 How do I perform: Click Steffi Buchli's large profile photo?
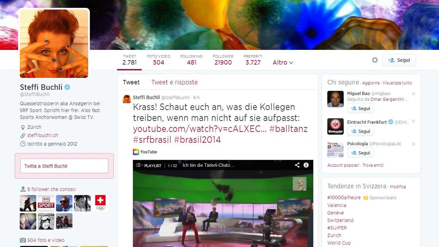(54, 43)
